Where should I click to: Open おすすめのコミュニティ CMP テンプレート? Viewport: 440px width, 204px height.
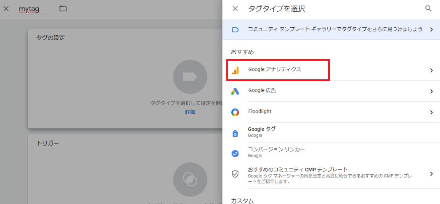pyautogui.click(x=331, y=176)
